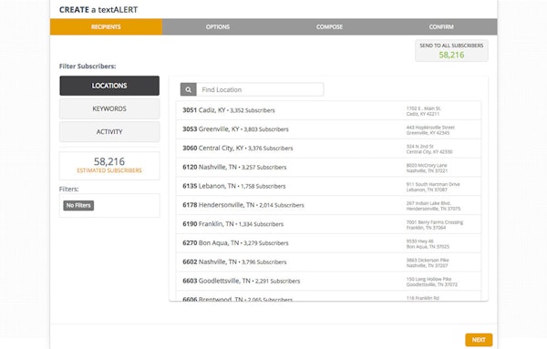Select location 6270 Bon Aqua, TN
Viewport: 547px width, 349px height.
[328, 243]
